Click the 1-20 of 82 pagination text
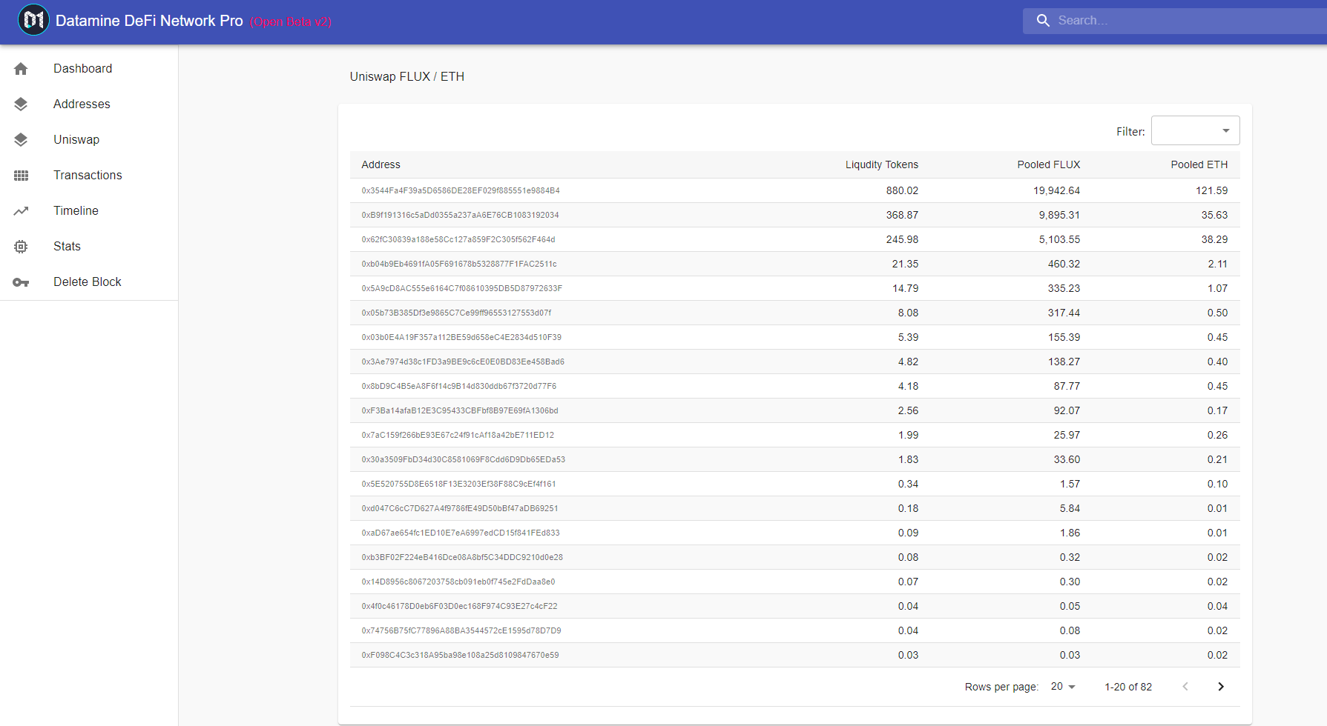The height and width of the screenshot is (726, 1327). click(1128, 687)
